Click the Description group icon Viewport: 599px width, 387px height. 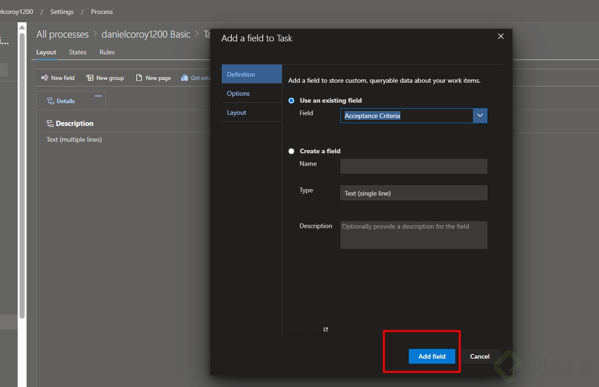pos(50,124)
